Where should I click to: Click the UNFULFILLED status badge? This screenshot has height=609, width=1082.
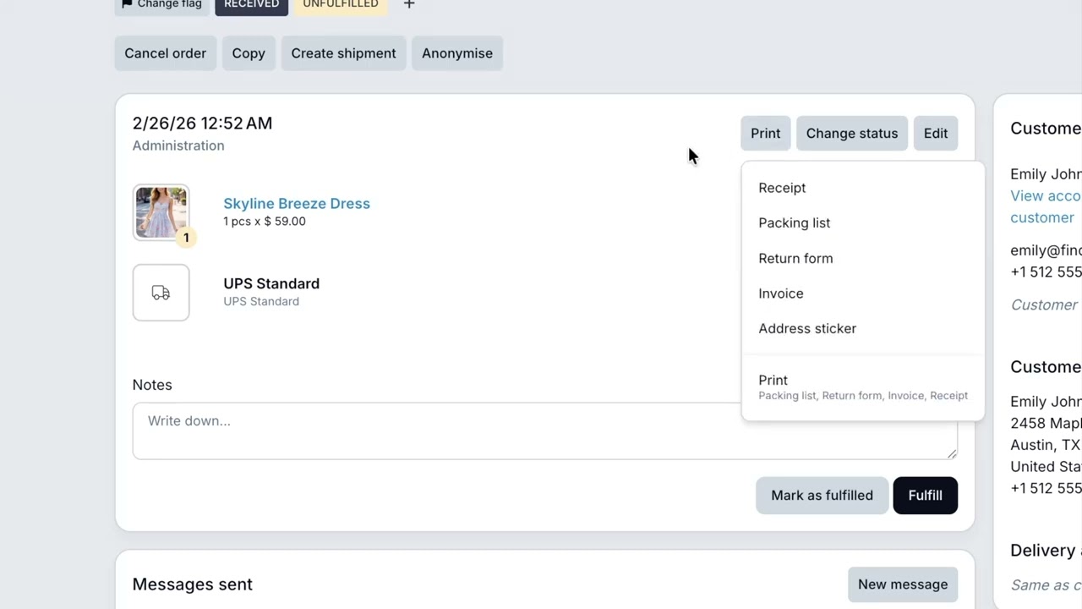(341, 5)
